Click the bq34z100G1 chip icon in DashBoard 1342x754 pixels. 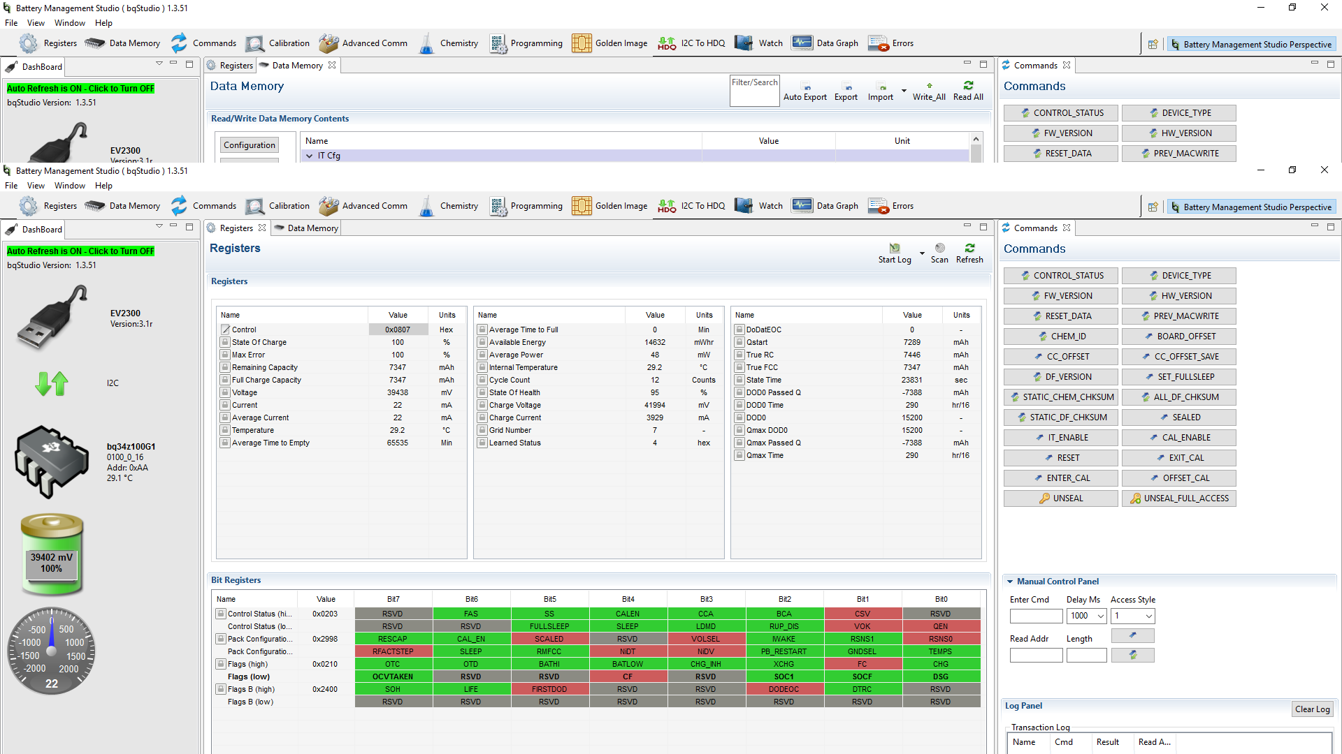tap(52, 461)
